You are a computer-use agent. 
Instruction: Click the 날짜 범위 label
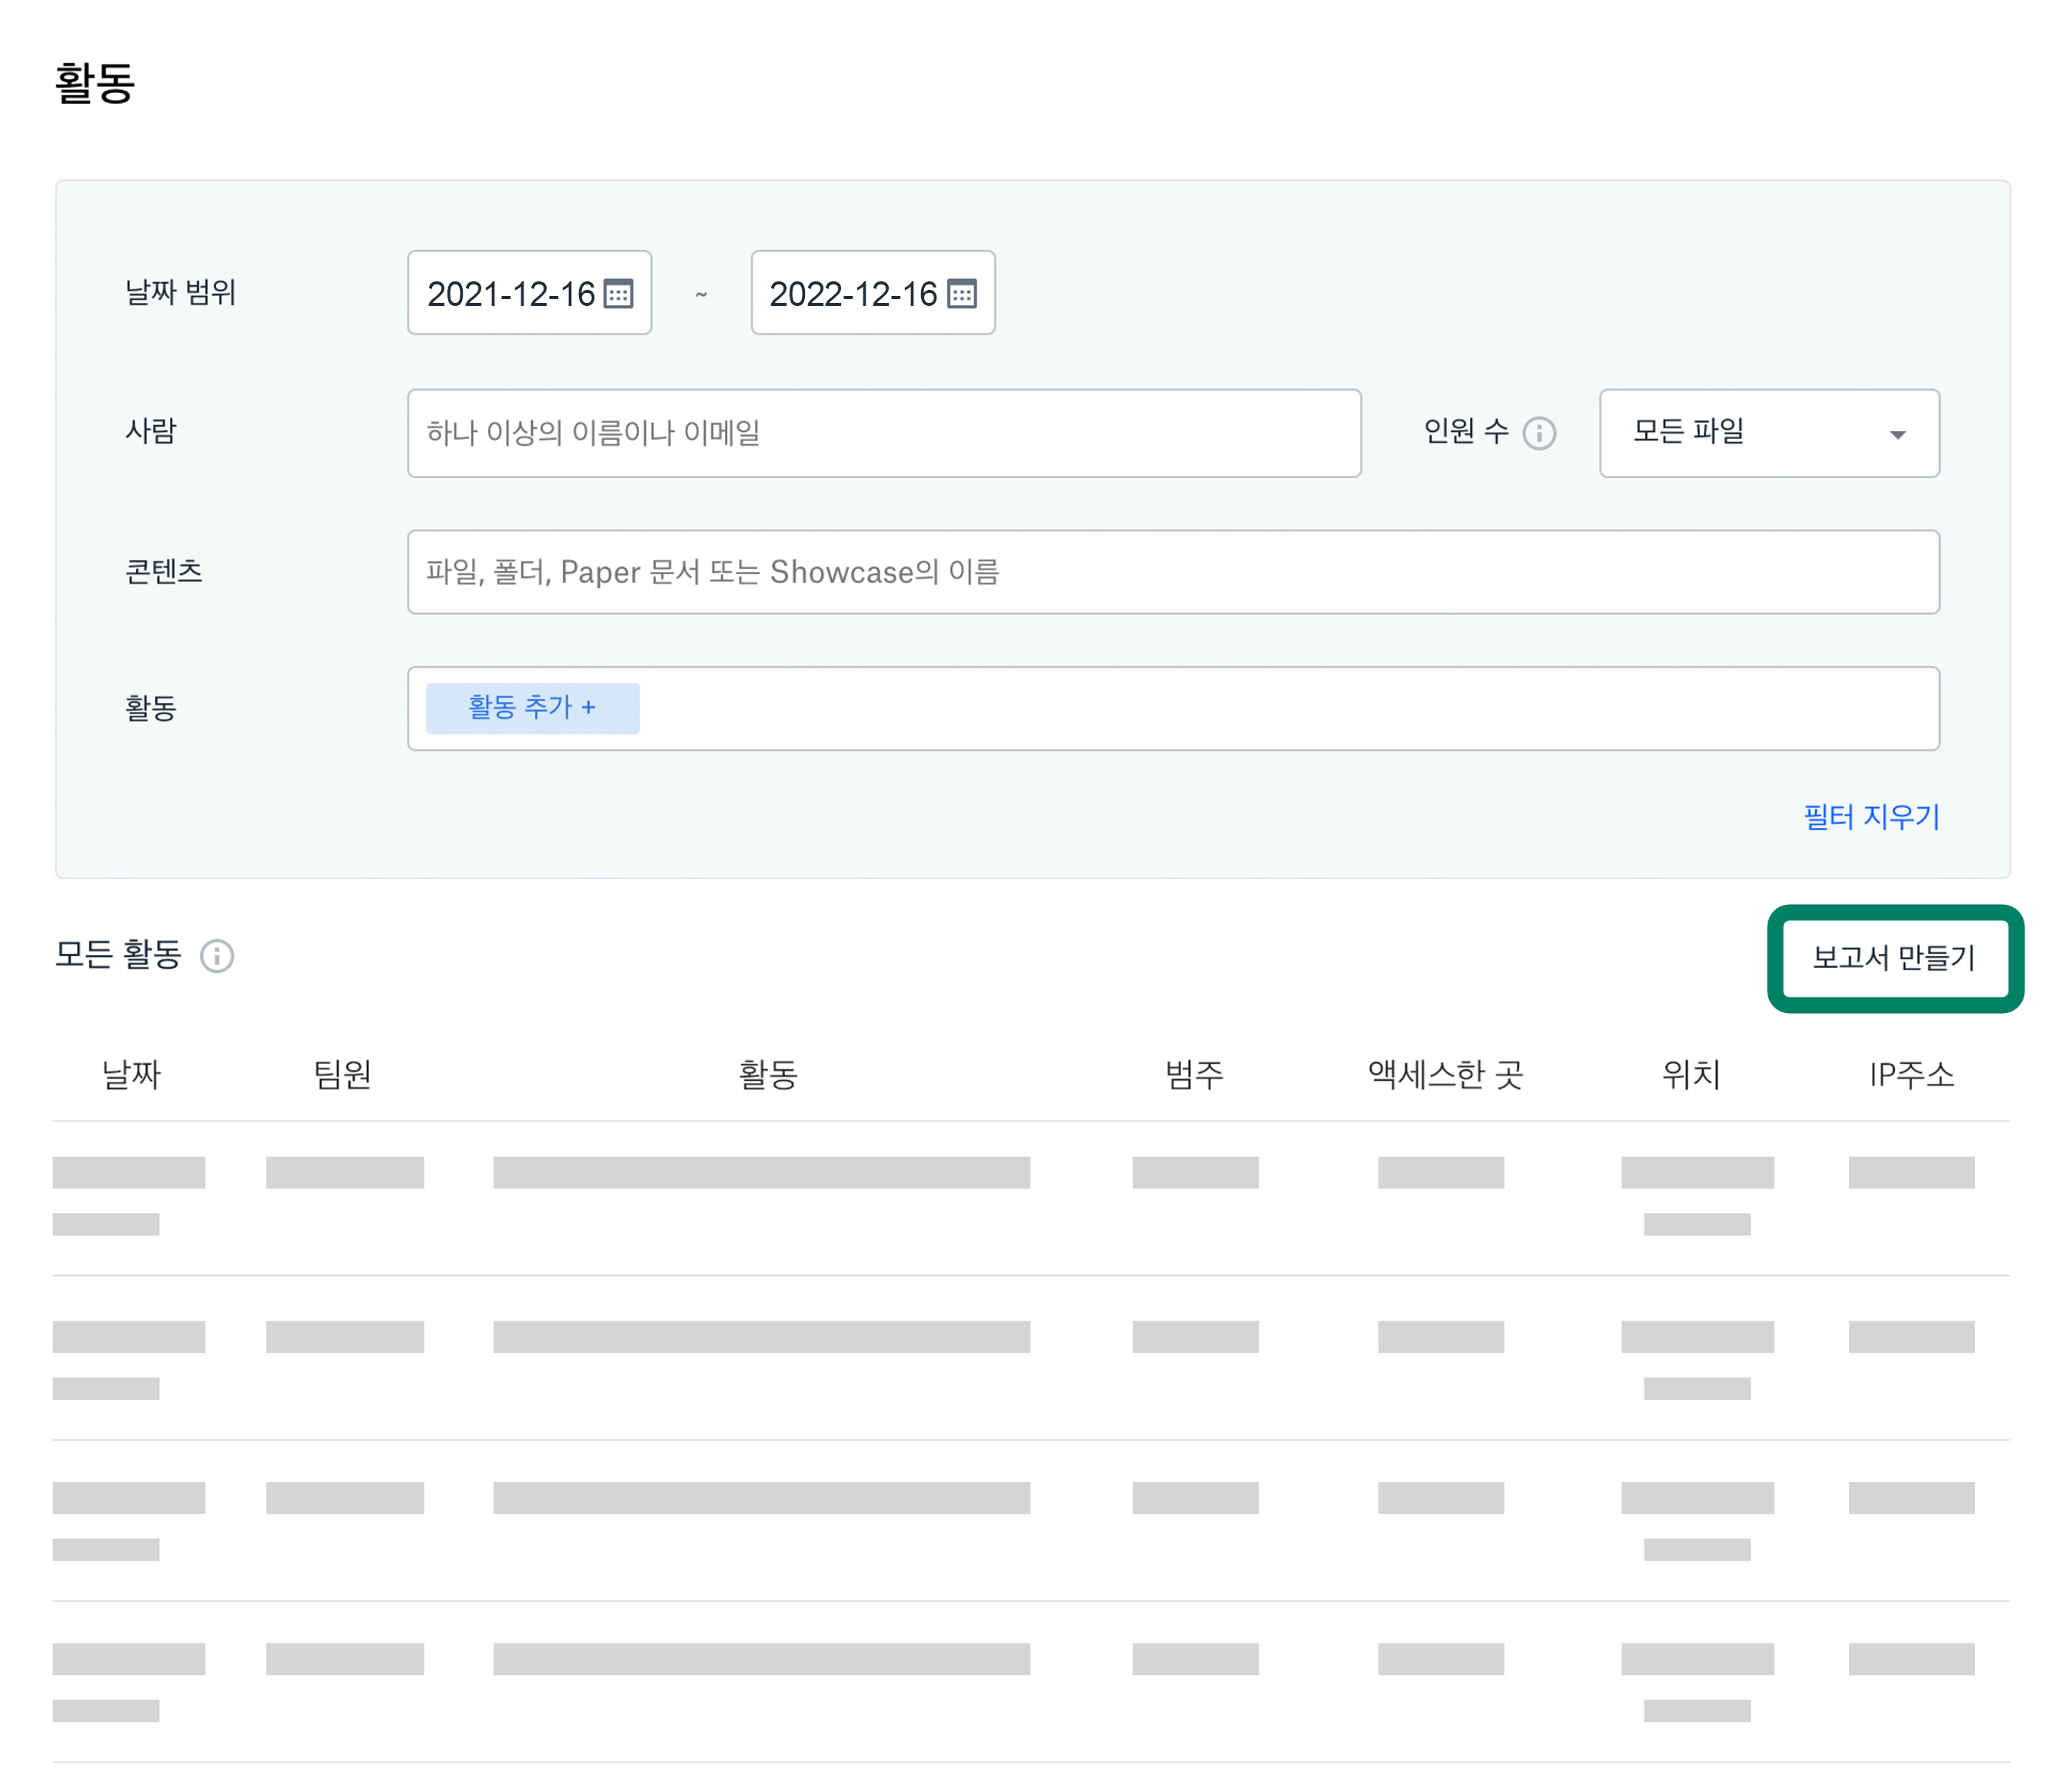[x=180, y=292]
